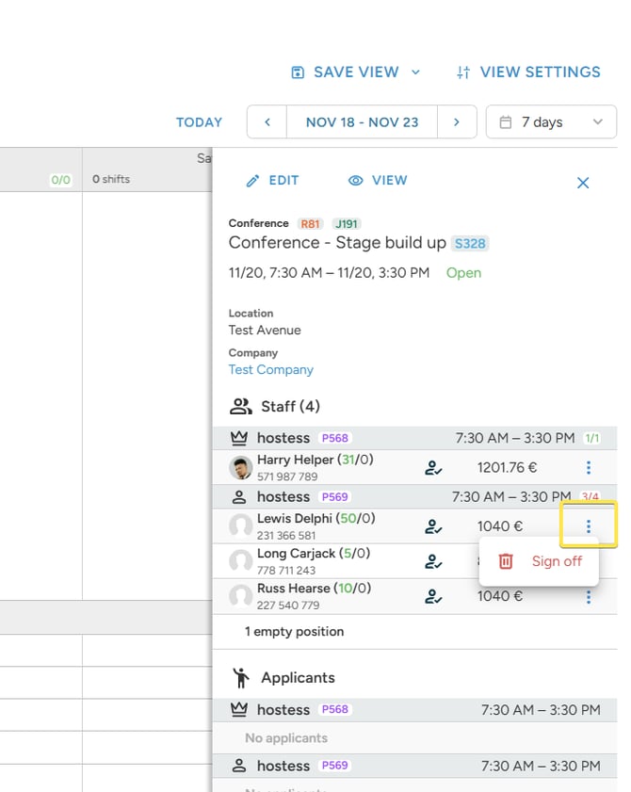Open three-dot menu for Russ Hearse
The image size is (631, 792).
[x=588, y=597]
